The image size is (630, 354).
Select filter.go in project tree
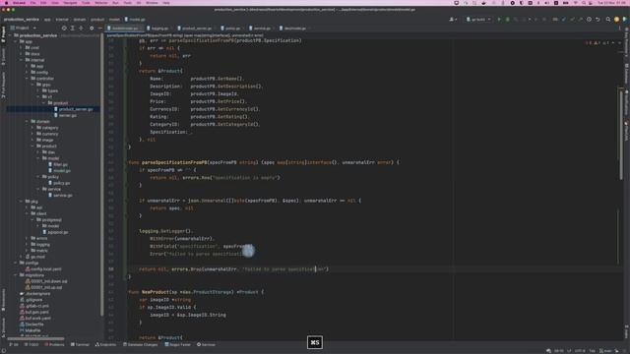60,164
